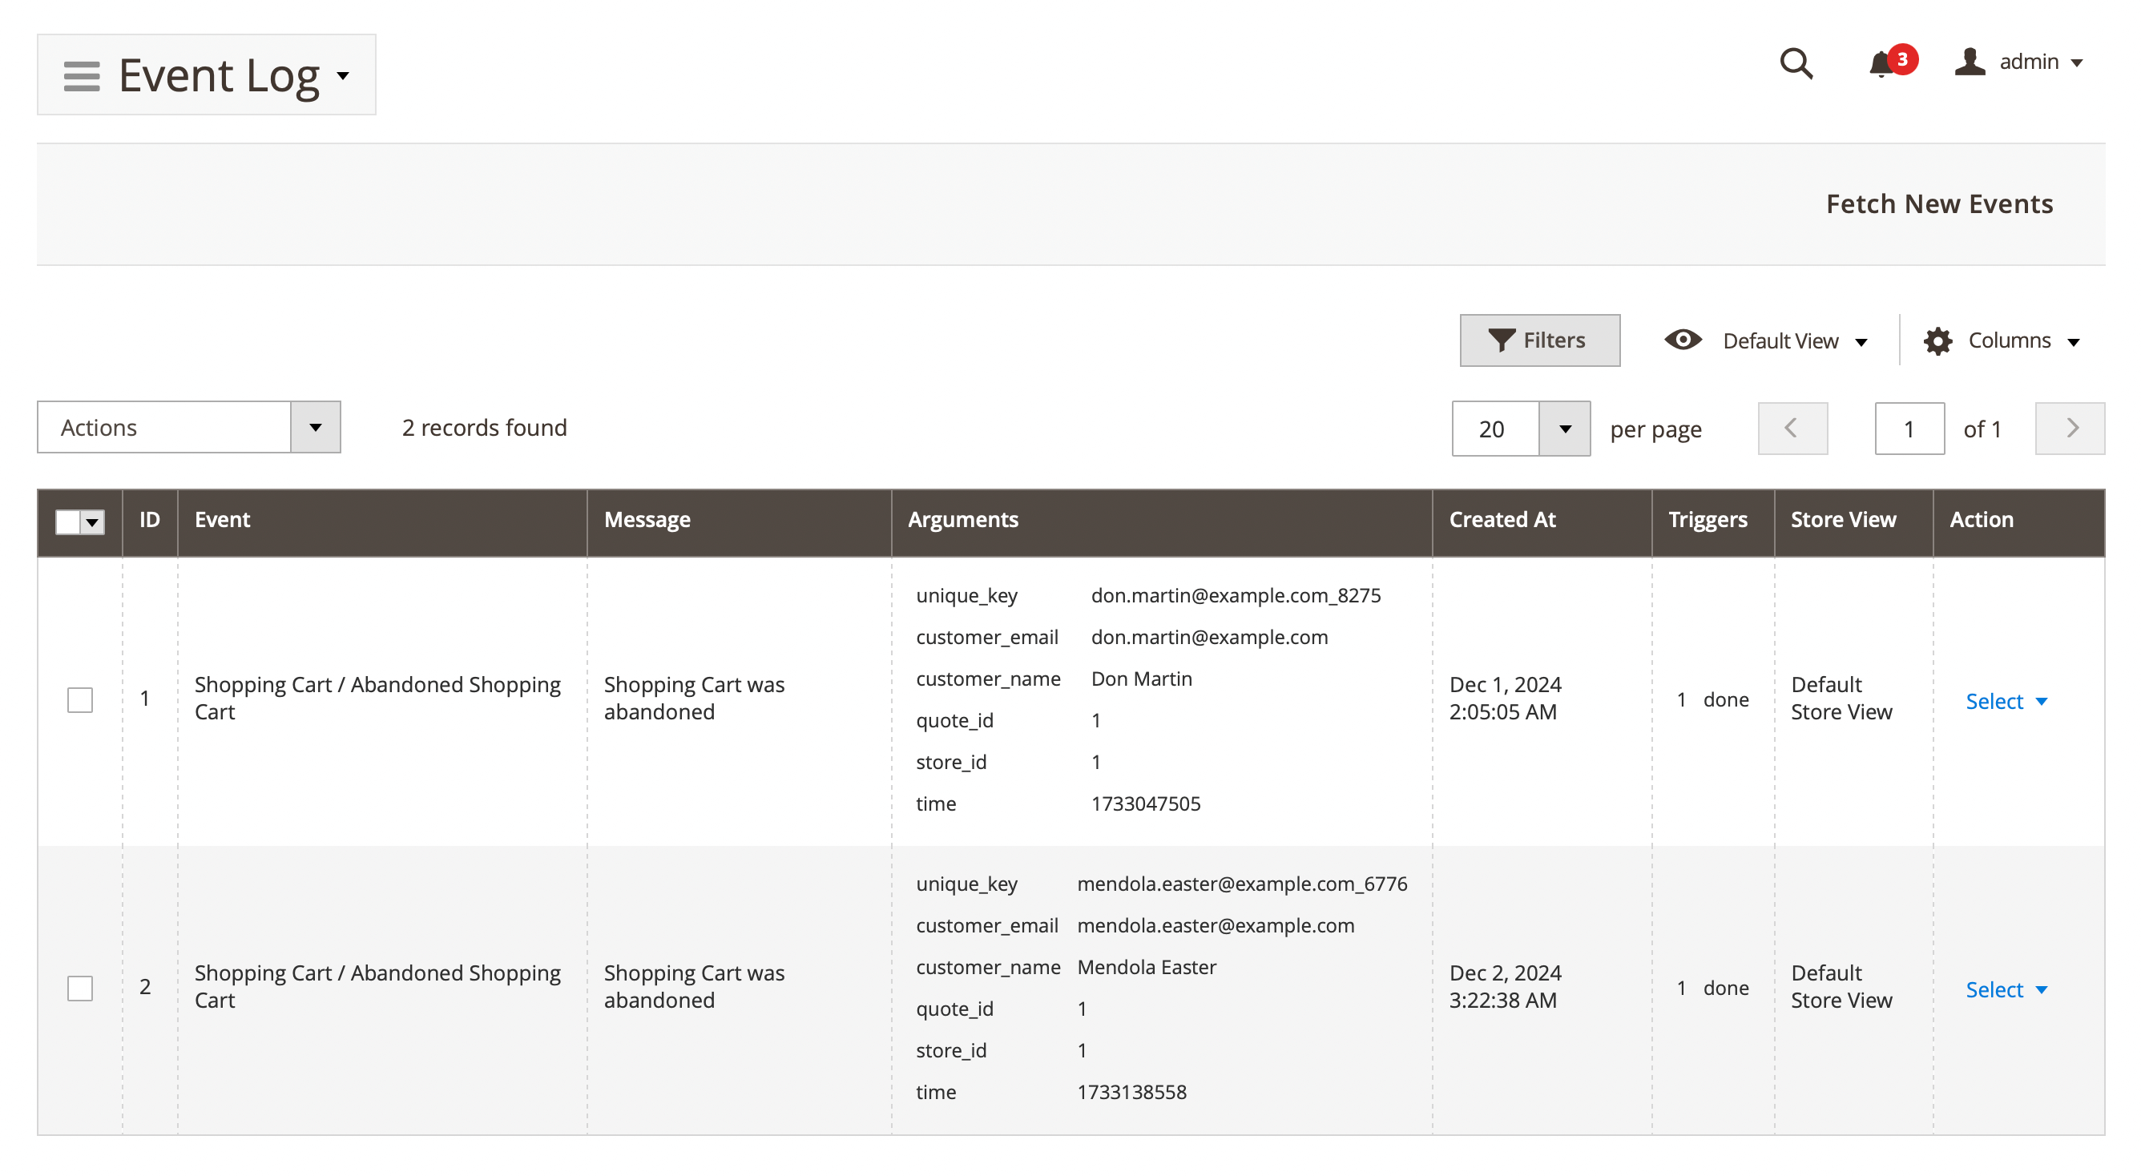Sort by the Created At column header
Viewport: 2141px width, 1176px height.
[1502, 519]
